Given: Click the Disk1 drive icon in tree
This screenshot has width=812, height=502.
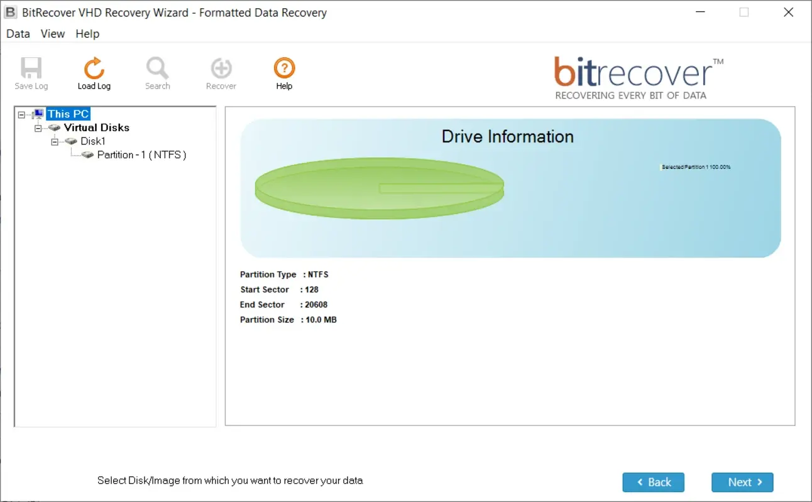Looking at the screenshot, I should (x=71, y=142).
